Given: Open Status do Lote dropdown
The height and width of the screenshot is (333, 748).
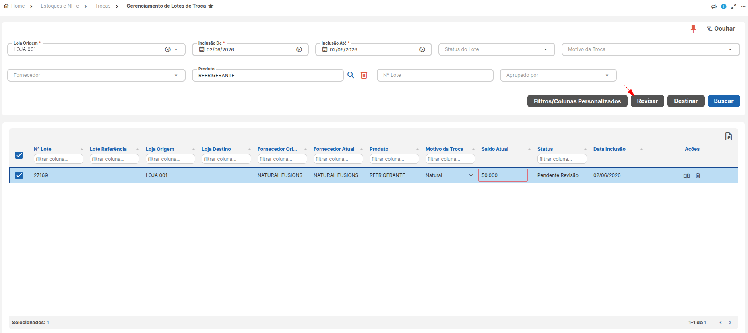Looking at the screenshot, I should point(496,49).
